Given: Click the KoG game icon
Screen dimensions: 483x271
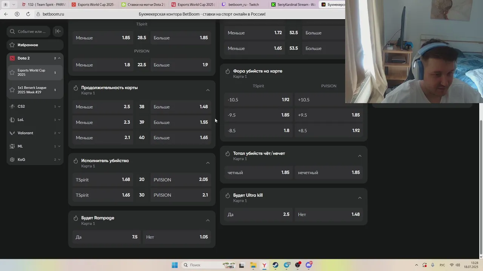Looking at the screenshot, I should [x=12, y=160].
